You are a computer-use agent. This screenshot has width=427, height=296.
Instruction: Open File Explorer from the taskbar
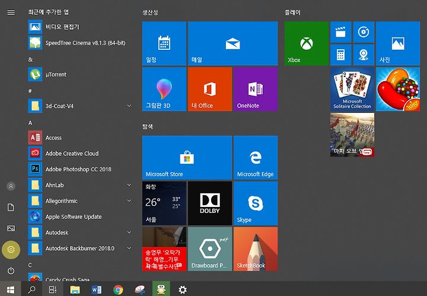(75, 289)
